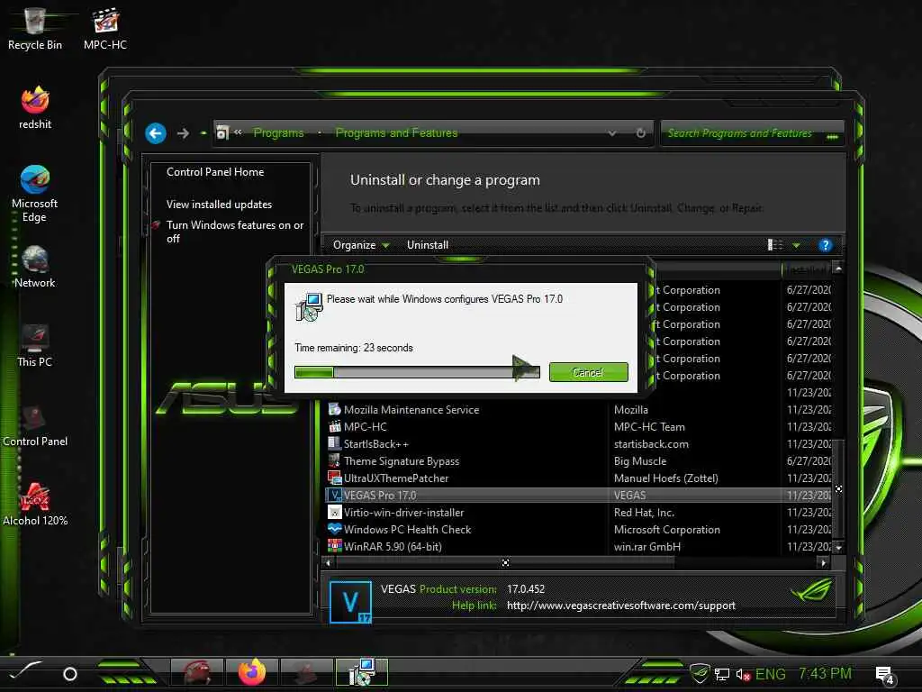The width and height of the screenshot is (922, 692).
Task: Click the vertical scrollbar up arrow
Action: coord(838,269)
